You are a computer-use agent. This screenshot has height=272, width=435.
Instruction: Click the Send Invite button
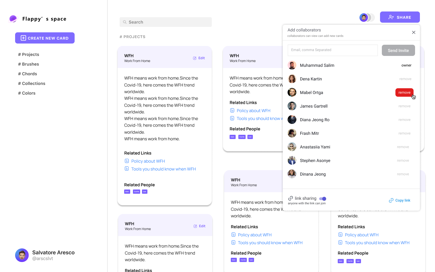[398, 50]
